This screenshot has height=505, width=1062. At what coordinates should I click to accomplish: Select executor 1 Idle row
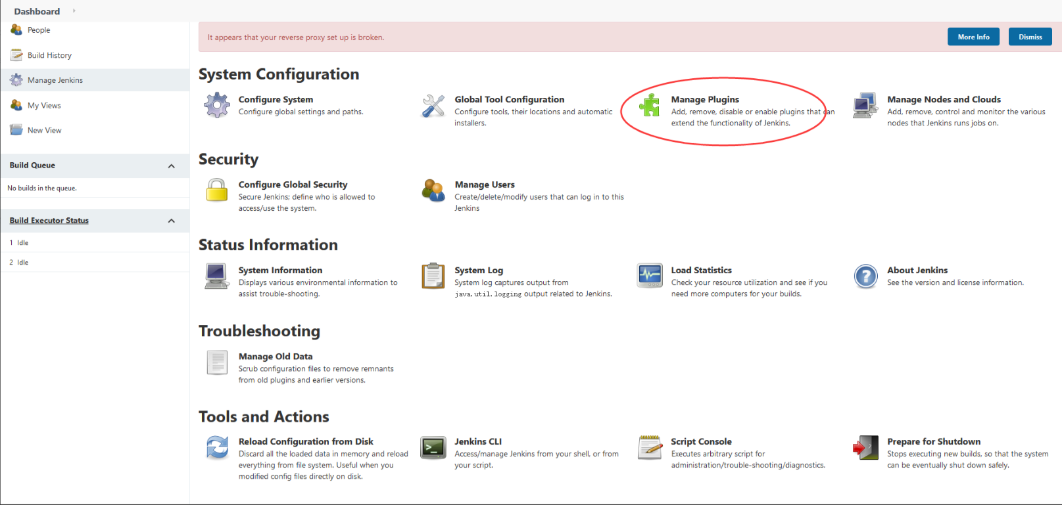coord(95,243)
